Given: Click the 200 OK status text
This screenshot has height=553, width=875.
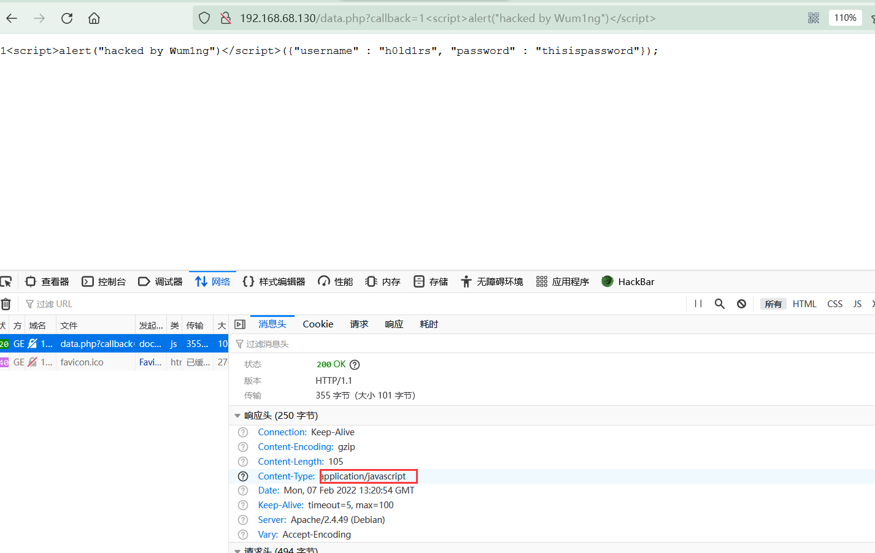Looking at the screenshot, I should 331,364.
